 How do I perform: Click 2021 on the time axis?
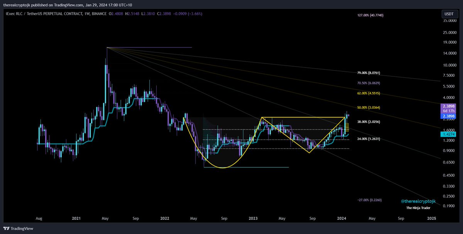(76, 218)
